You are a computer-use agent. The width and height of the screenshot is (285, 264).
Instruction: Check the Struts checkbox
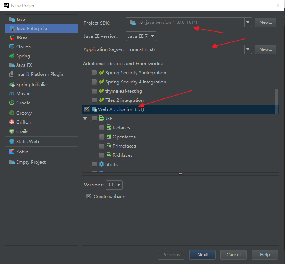pyautogui.click(x=94, y=164)
